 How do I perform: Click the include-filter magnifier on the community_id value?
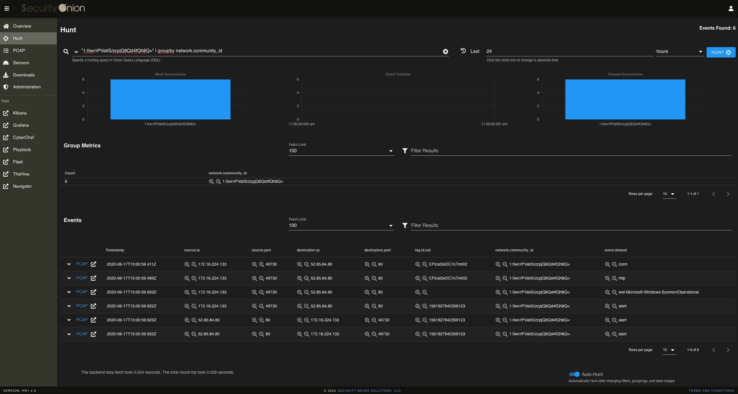pos(212,181)
